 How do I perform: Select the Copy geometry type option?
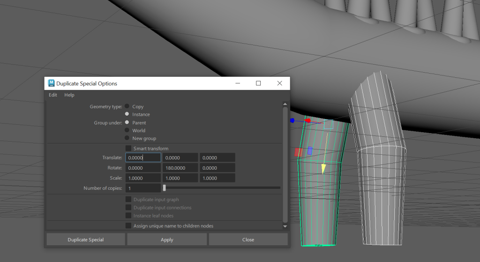tap(127, 106)
